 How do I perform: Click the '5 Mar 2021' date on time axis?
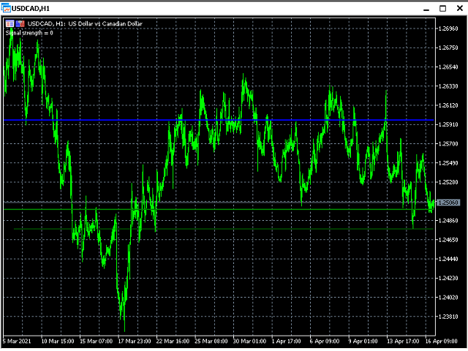tap(17, 341)
